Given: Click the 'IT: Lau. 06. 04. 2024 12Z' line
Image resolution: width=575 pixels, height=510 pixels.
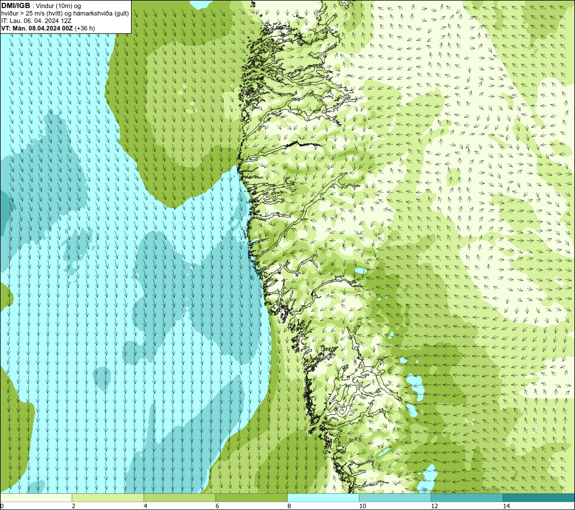Looking at the screenshot, I should (36, 21).
